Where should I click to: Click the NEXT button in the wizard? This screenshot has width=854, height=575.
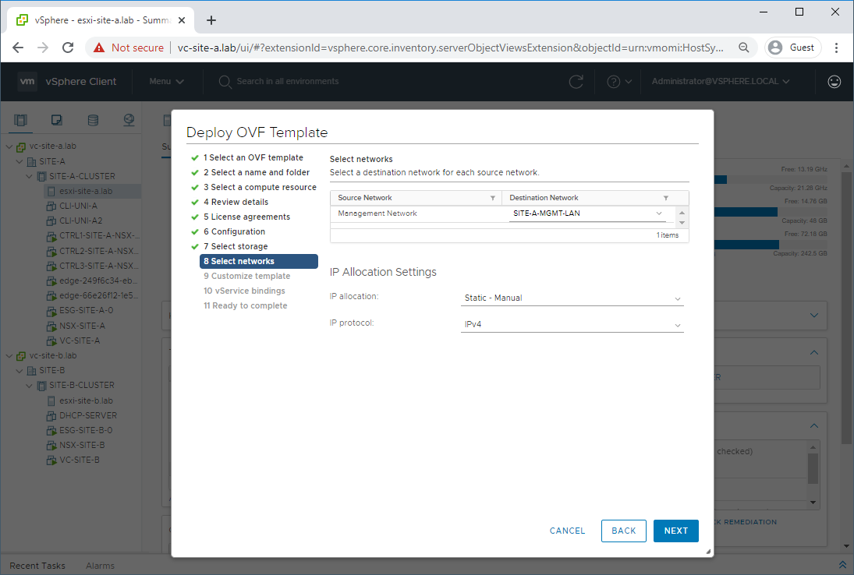click(x=675, y=531)
